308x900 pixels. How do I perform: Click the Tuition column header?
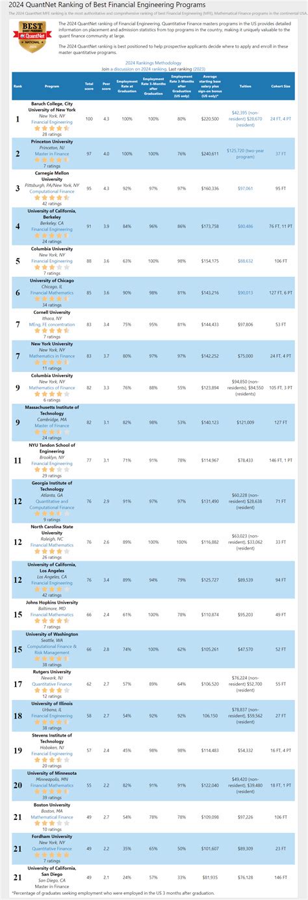246,85
